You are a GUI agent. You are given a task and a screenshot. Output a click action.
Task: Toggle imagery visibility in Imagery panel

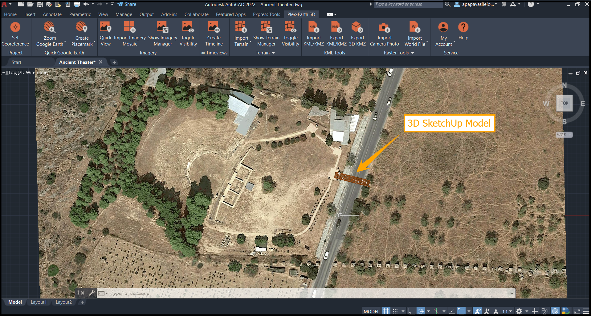click(188, 34)
